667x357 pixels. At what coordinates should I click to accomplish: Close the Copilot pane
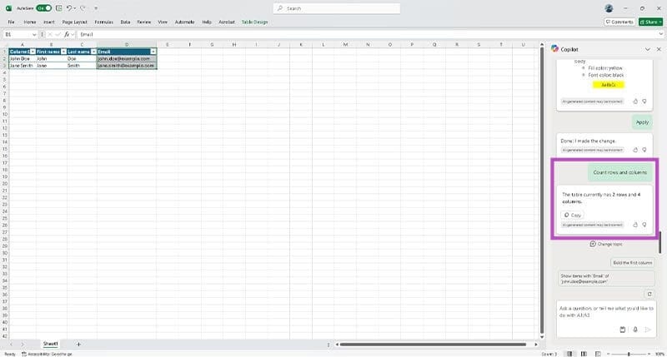[x=658, y=50]
